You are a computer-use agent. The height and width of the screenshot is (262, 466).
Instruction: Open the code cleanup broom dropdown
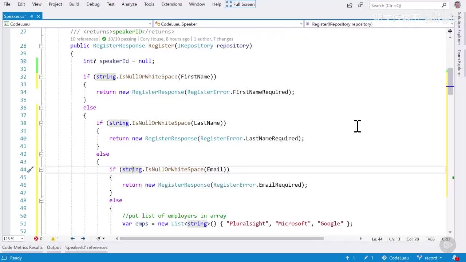click(100, 239)
